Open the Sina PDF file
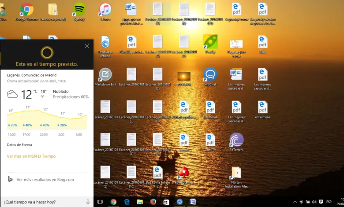Screen dimensions: 344x207 (262, 44)
